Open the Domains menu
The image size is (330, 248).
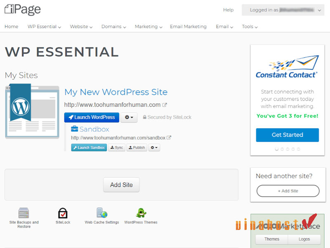point(114,27)
